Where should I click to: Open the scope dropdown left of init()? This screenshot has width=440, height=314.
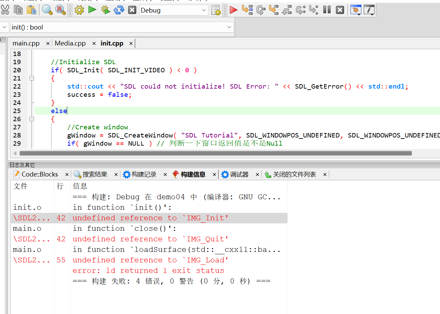pos(4,27)
